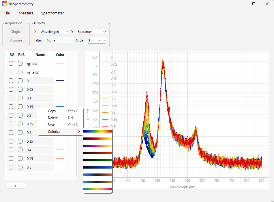Viewport: 274px width, 202px height.
Task: Select the blue-to-red diverging colormap
Action: pyautogui.click(x=97, y=174)
